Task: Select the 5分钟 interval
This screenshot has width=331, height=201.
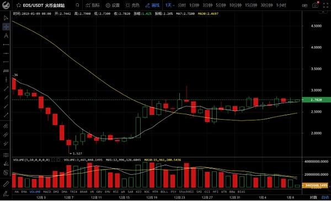Action: pyautogui.click(x=221, y=5)
